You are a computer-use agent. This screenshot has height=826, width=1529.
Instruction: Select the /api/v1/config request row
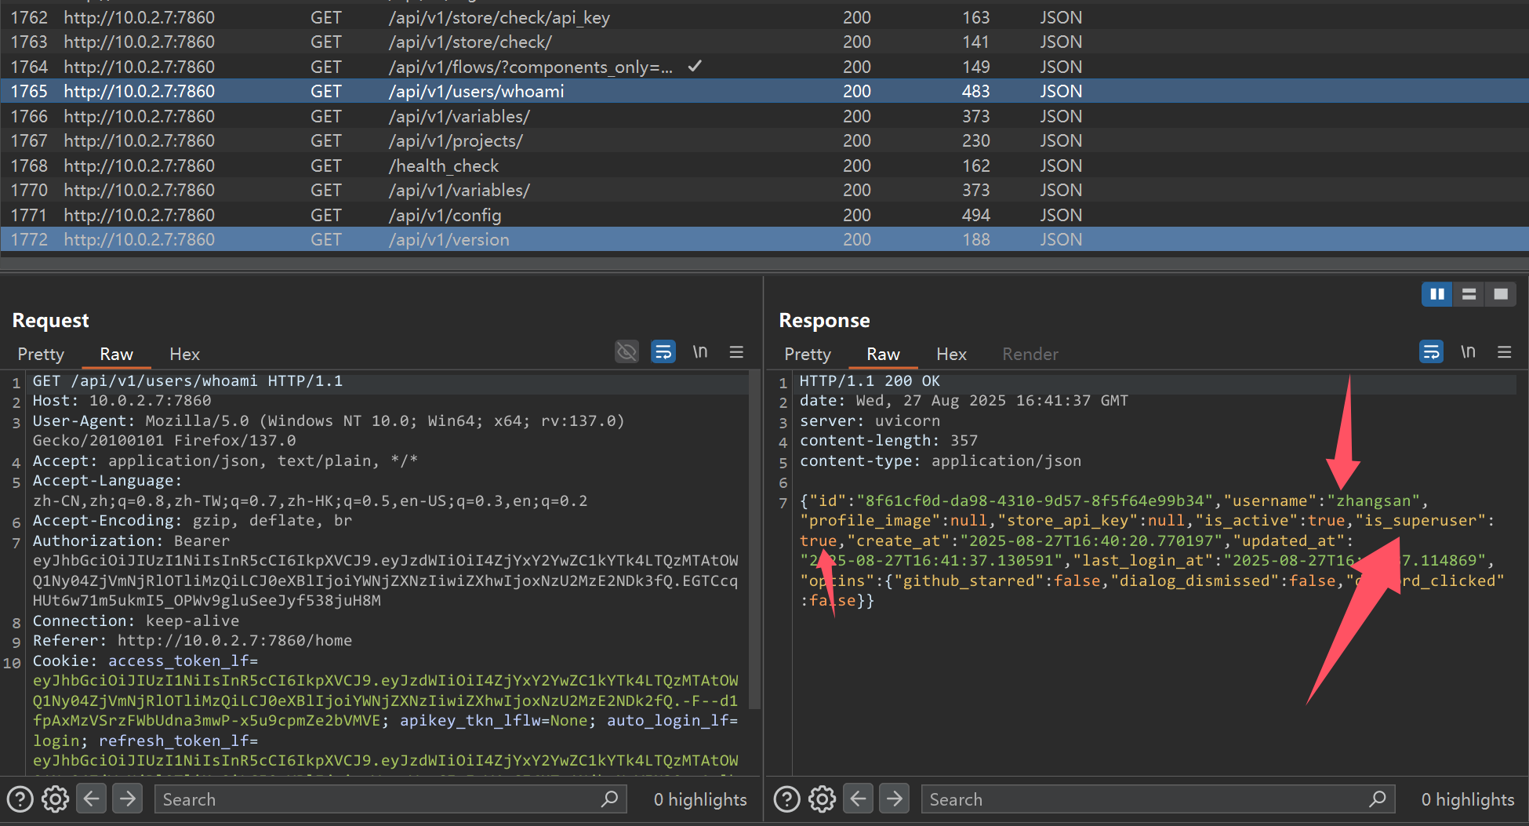click(x=445, y=215)
